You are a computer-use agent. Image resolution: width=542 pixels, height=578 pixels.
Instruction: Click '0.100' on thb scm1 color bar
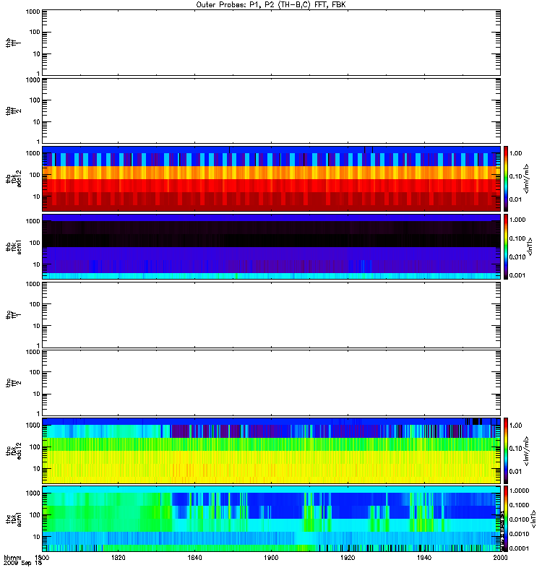point(517,238)
